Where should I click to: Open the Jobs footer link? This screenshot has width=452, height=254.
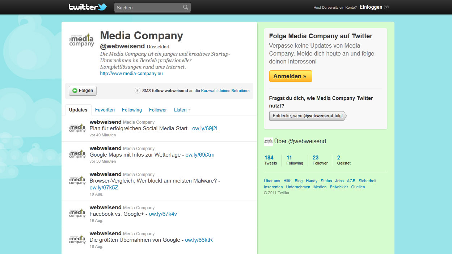(x=339, y=181)
